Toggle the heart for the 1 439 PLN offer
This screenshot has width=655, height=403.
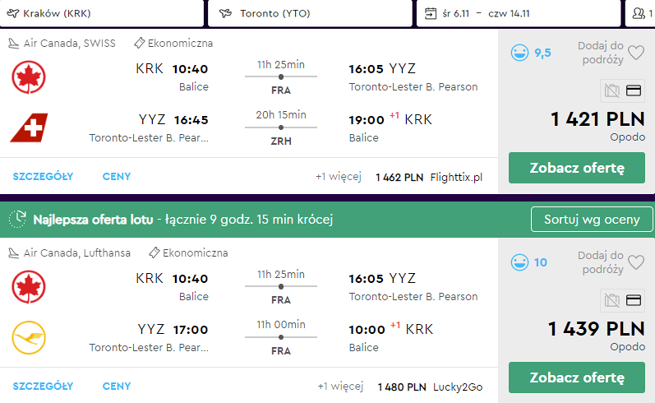coord(635,263)
